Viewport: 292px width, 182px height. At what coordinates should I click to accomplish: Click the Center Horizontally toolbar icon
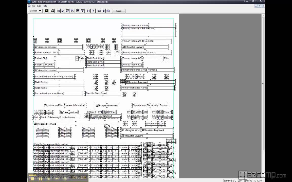[82, 11]
